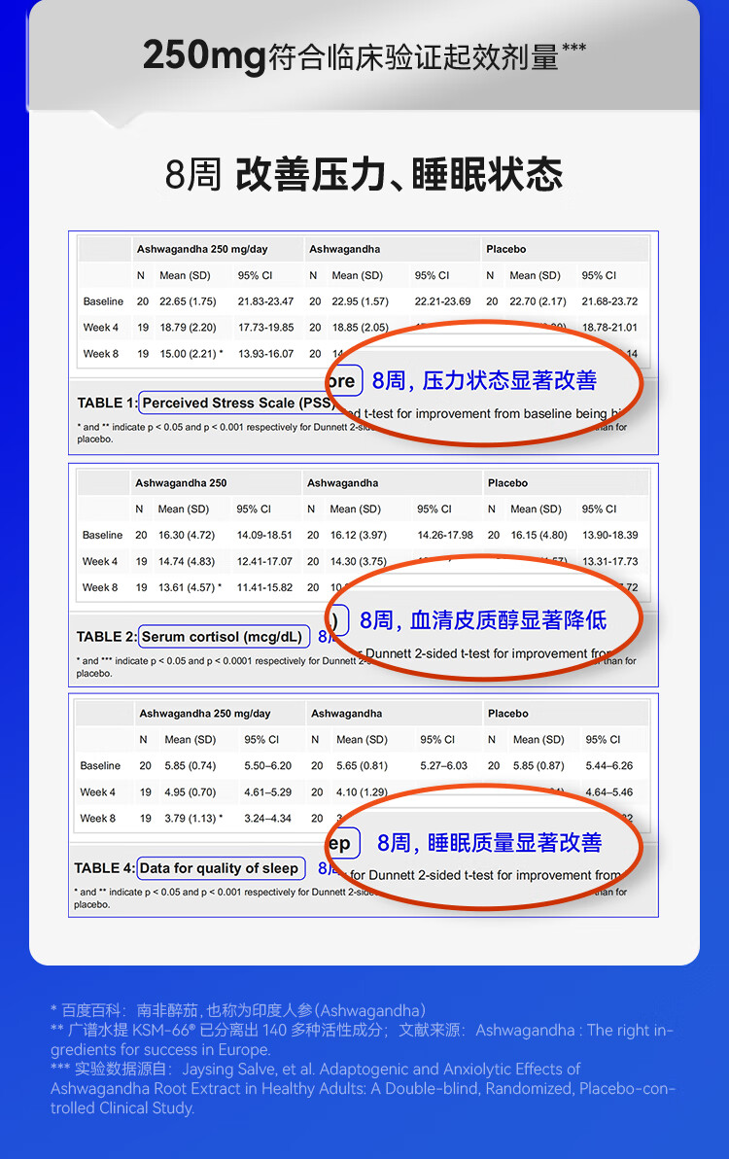Screen dimensions: 729x1159
Task: Click the cell '18.78-21.01'
Action: tap(609, 328)
